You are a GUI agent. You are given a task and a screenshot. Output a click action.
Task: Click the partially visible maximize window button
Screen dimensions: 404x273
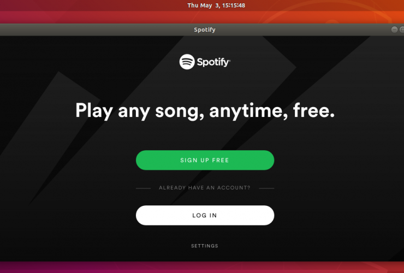click(402, 29)
